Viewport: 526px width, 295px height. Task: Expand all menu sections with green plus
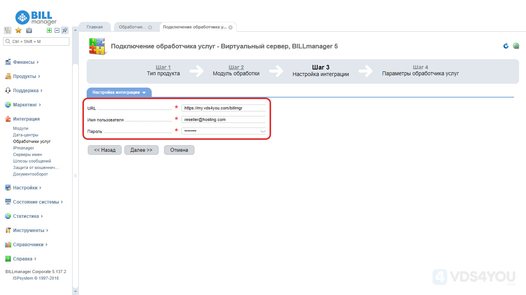coord(49,30)
